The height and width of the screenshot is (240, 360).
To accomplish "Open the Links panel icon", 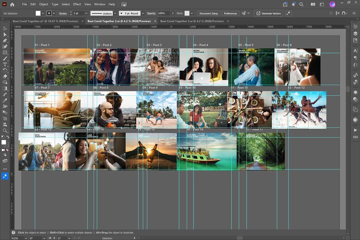I will click(355, 137).
